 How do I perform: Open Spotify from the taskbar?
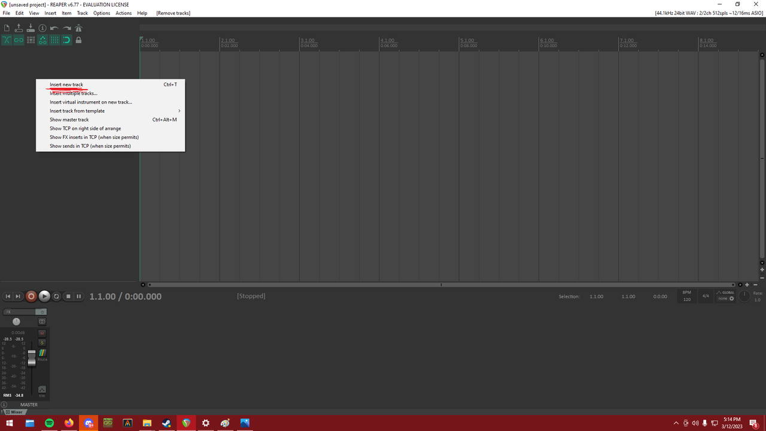click(49, 423)
